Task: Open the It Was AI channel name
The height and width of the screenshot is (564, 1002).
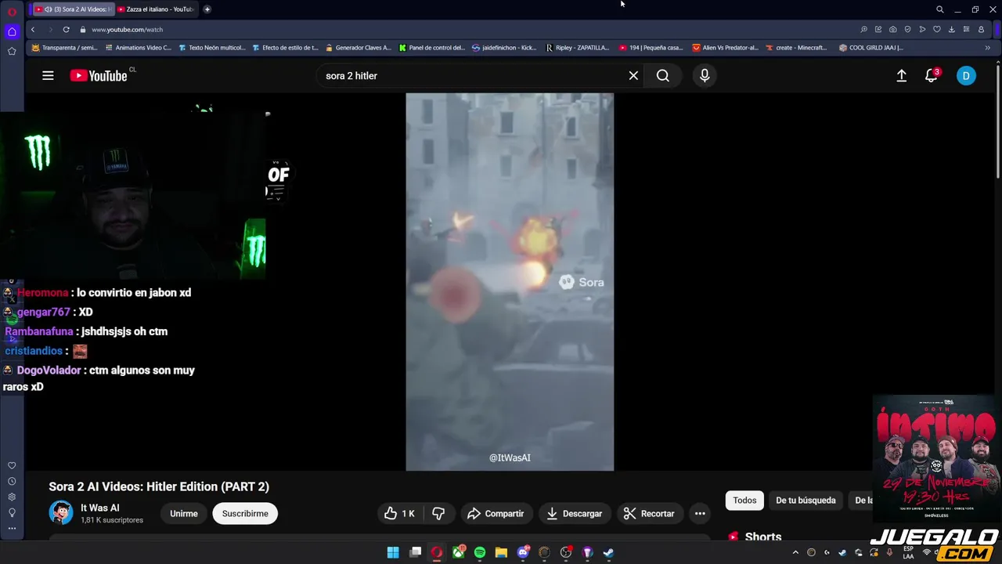Action: click(x=100, y=508)
